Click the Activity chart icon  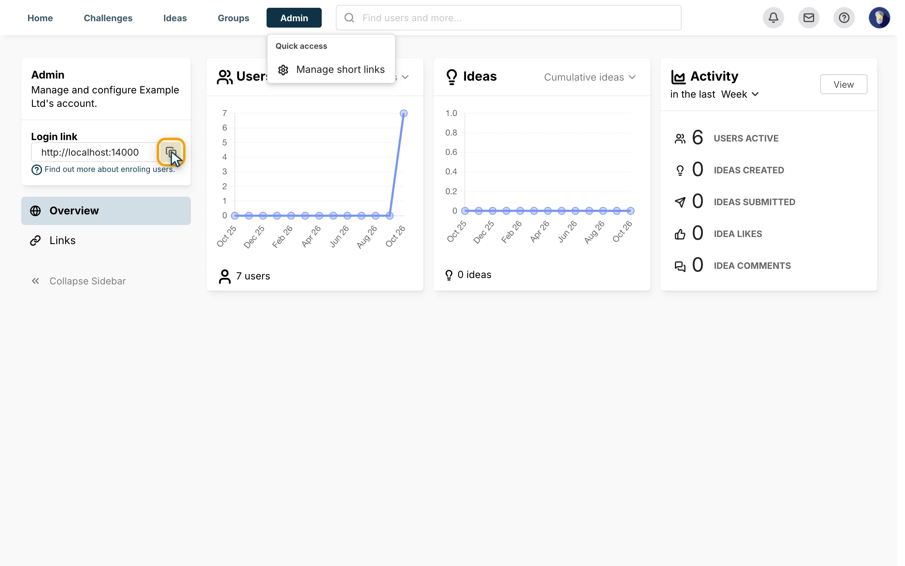coord(678,77)
